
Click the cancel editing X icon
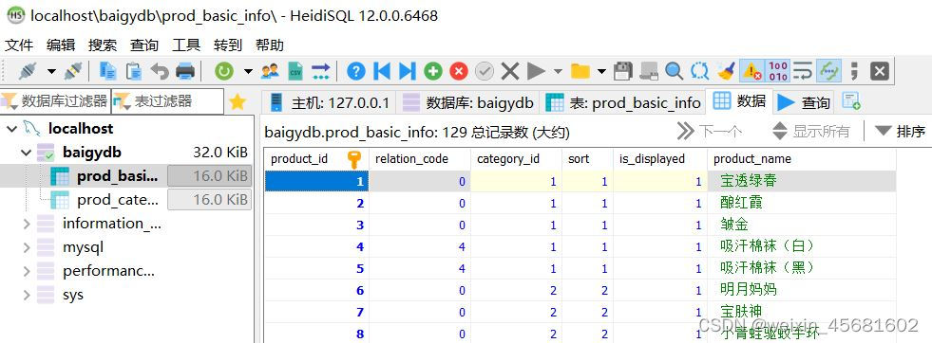[x=510, y=72]
